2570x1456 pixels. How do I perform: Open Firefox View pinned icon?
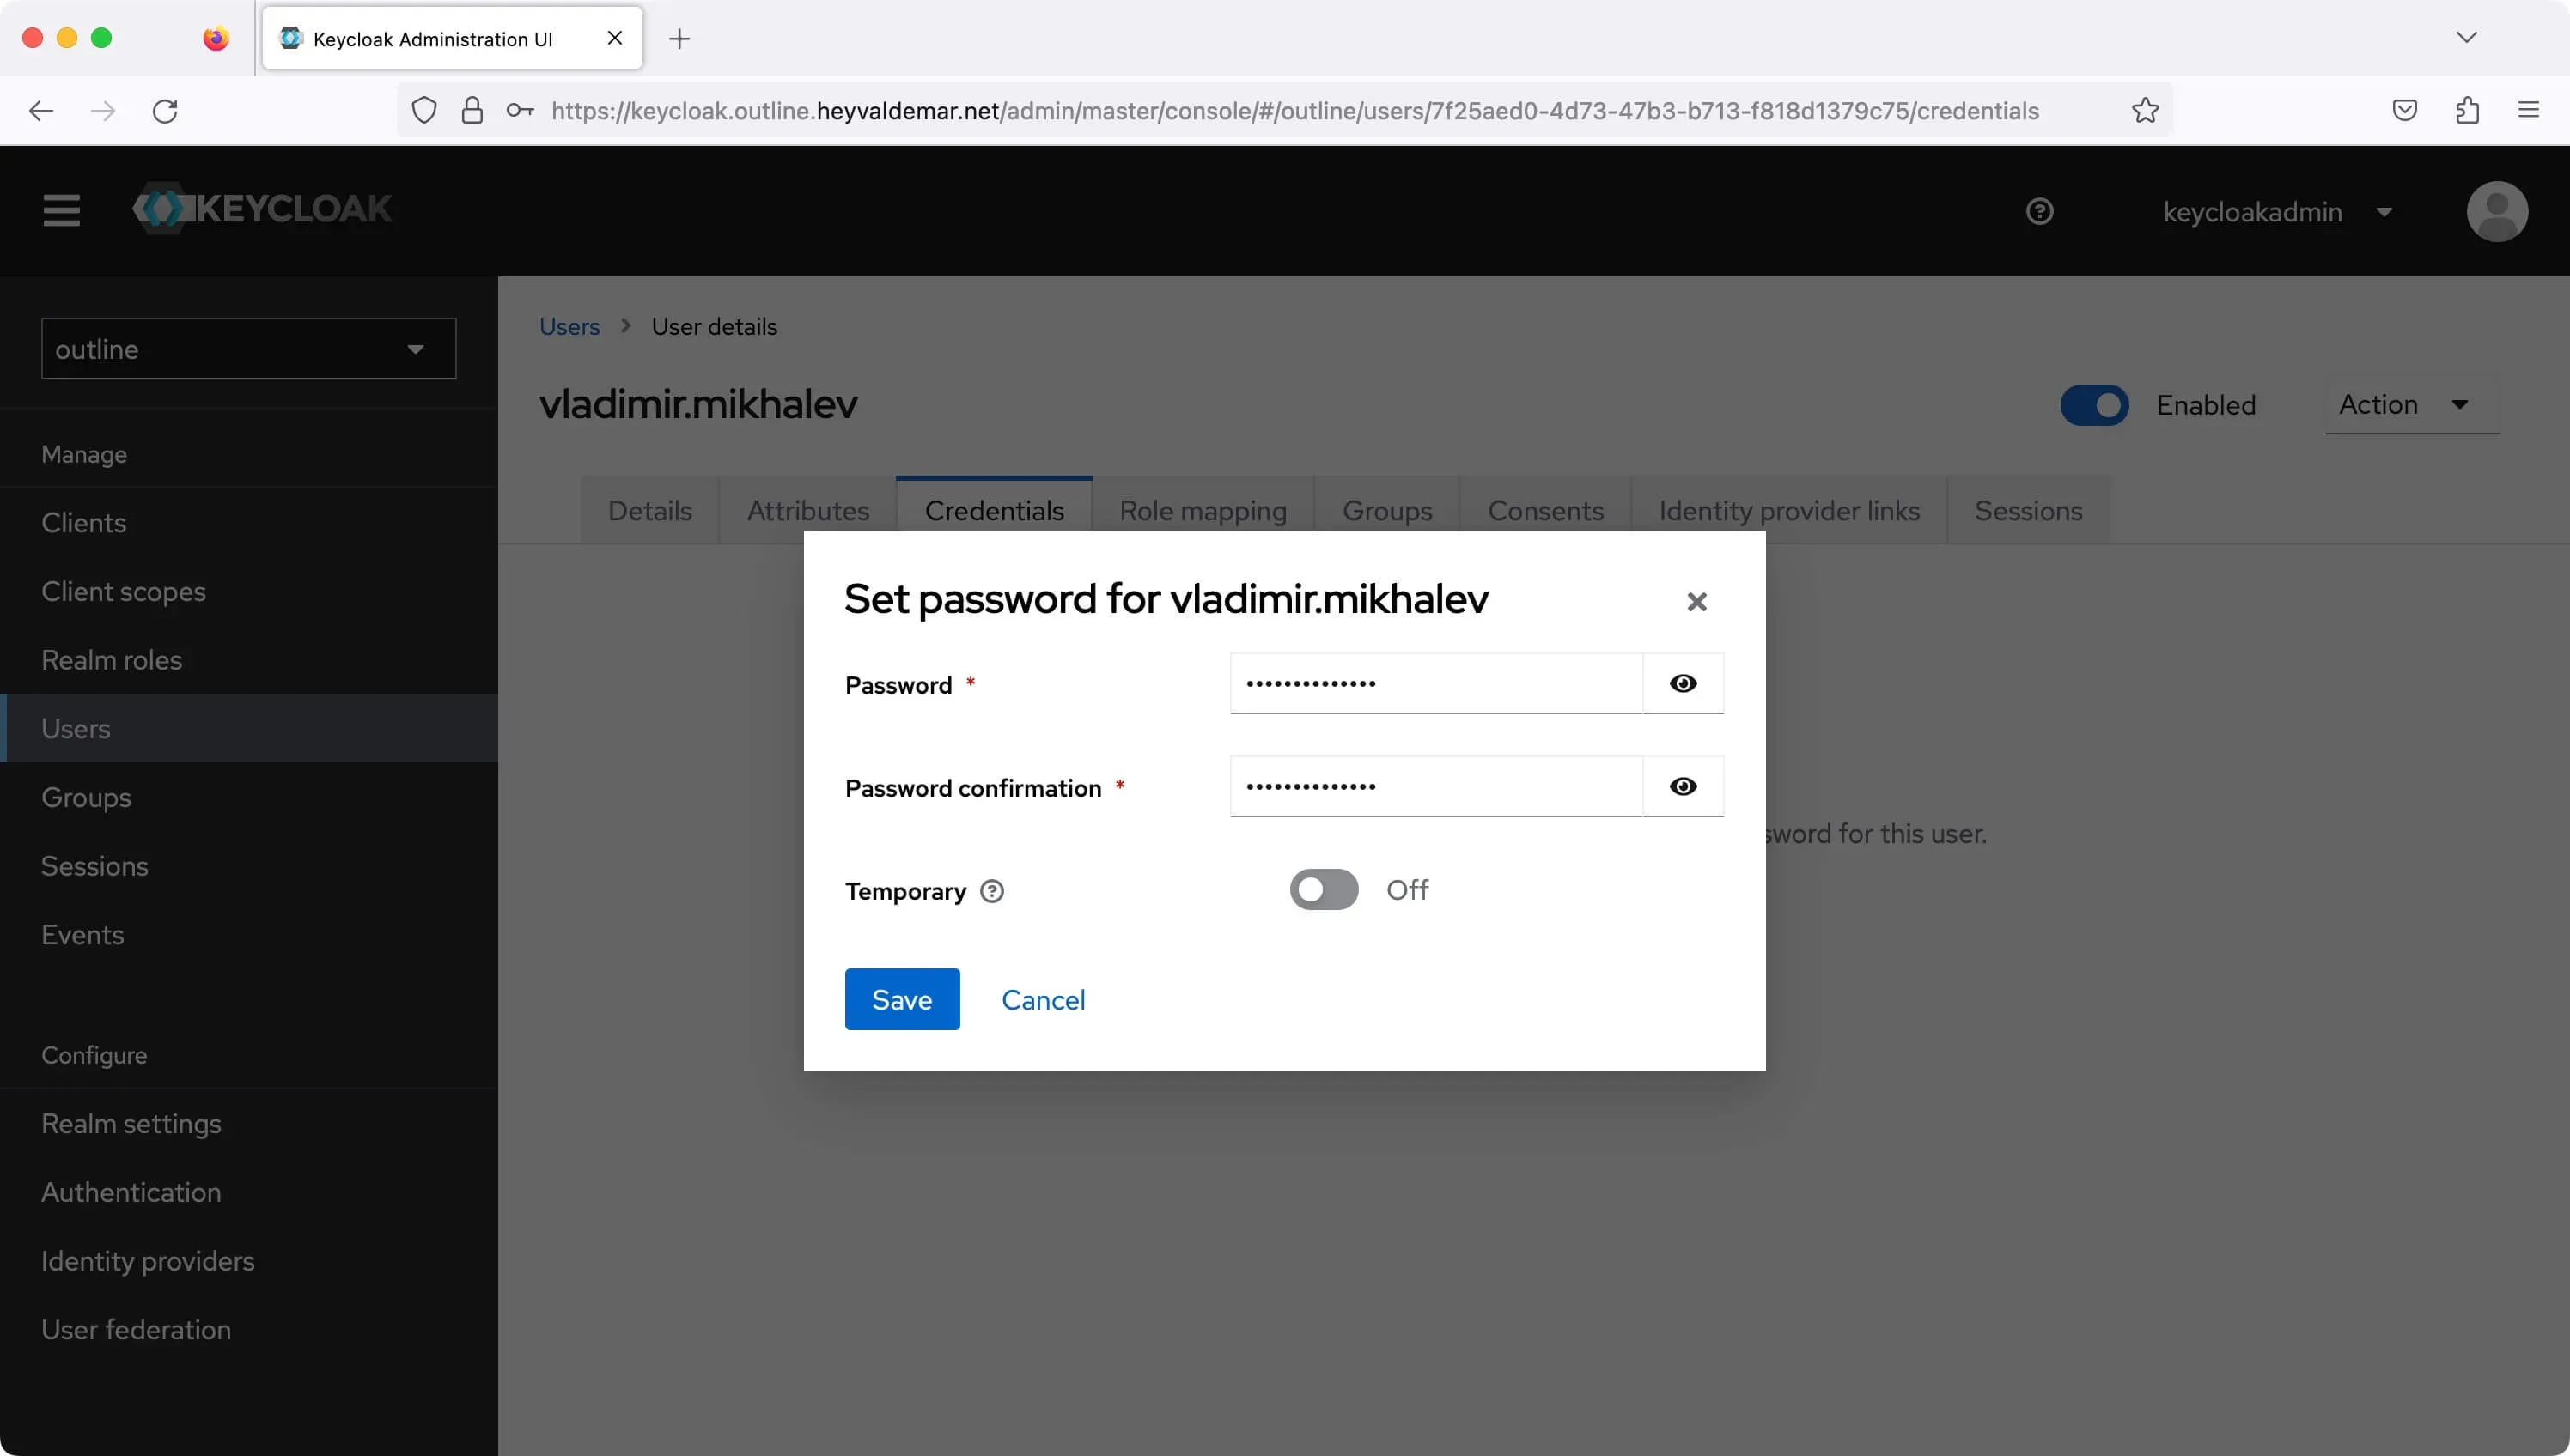(x=215, y=38)
